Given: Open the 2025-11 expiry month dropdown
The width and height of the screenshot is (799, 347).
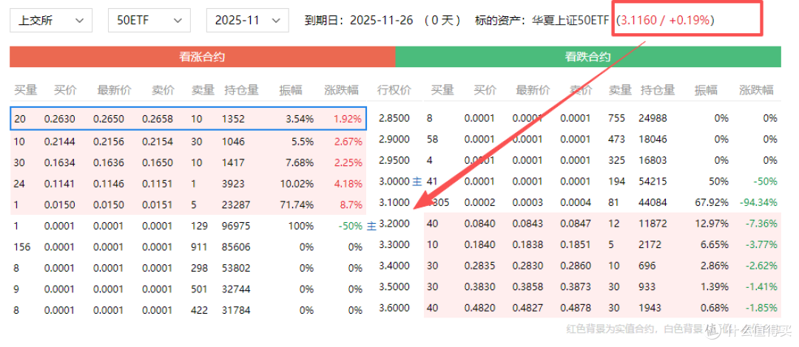Looking at the screenshot, I should tap(248, 21).
